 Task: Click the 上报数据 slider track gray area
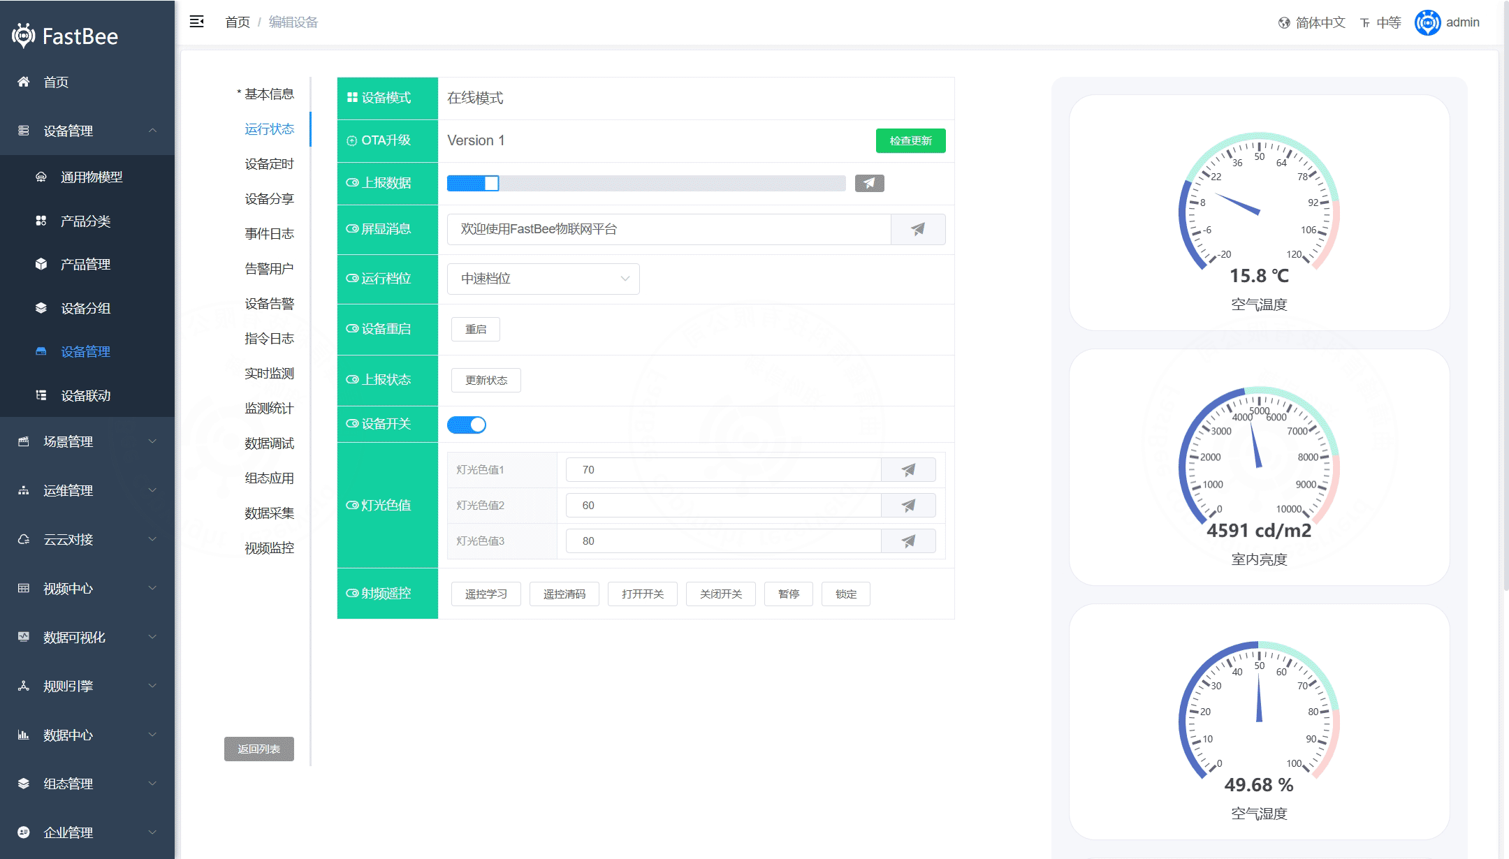tap(672, 183)
